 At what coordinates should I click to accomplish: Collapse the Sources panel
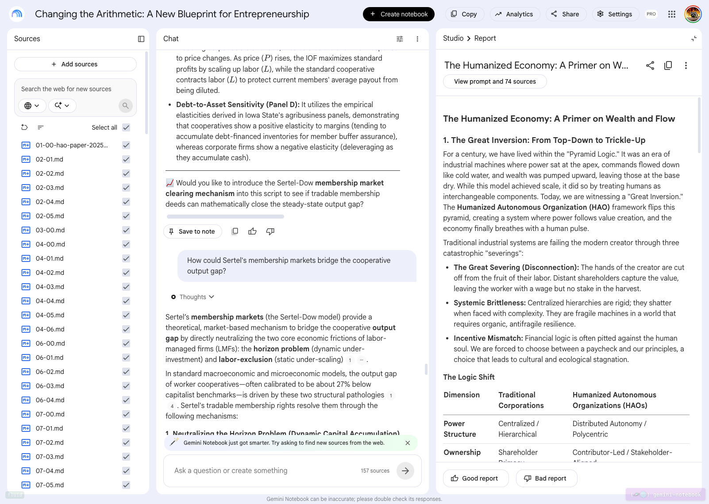click(141, 39)
